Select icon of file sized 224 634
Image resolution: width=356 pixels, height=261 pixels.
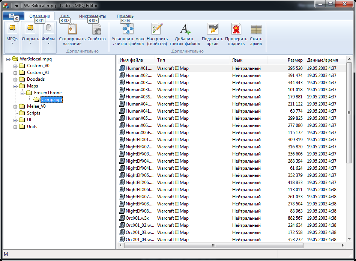[x=122, y=225]
